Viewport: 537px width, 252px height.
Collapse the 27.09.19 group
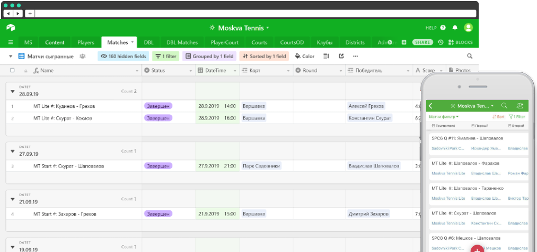(x=13, y=151)
